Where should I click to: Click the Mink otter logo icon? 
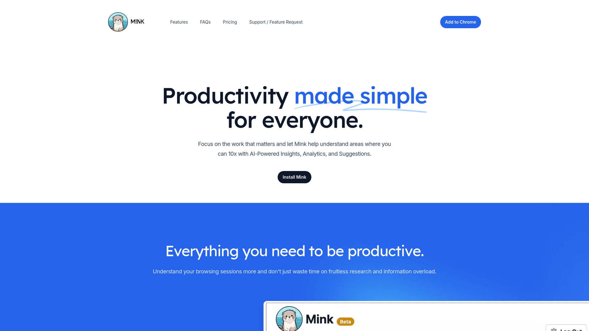coord(118,22)
